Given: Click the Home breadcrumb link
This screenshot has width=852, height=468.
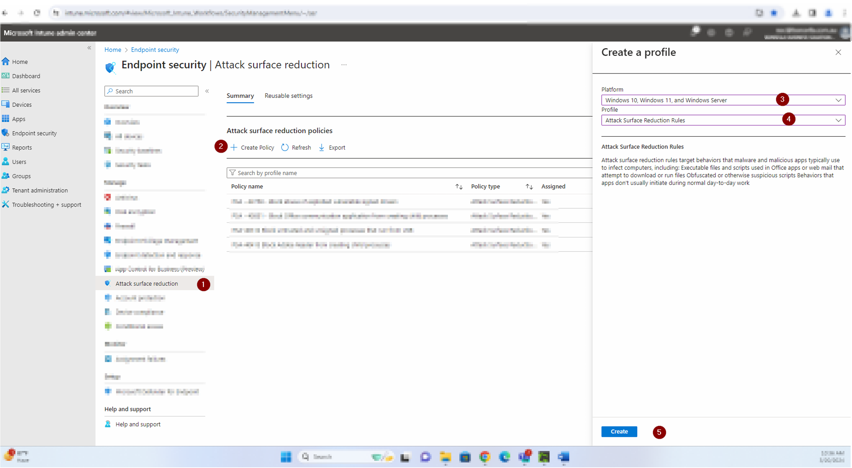Looking at the screenshot, I should [113, 49].
